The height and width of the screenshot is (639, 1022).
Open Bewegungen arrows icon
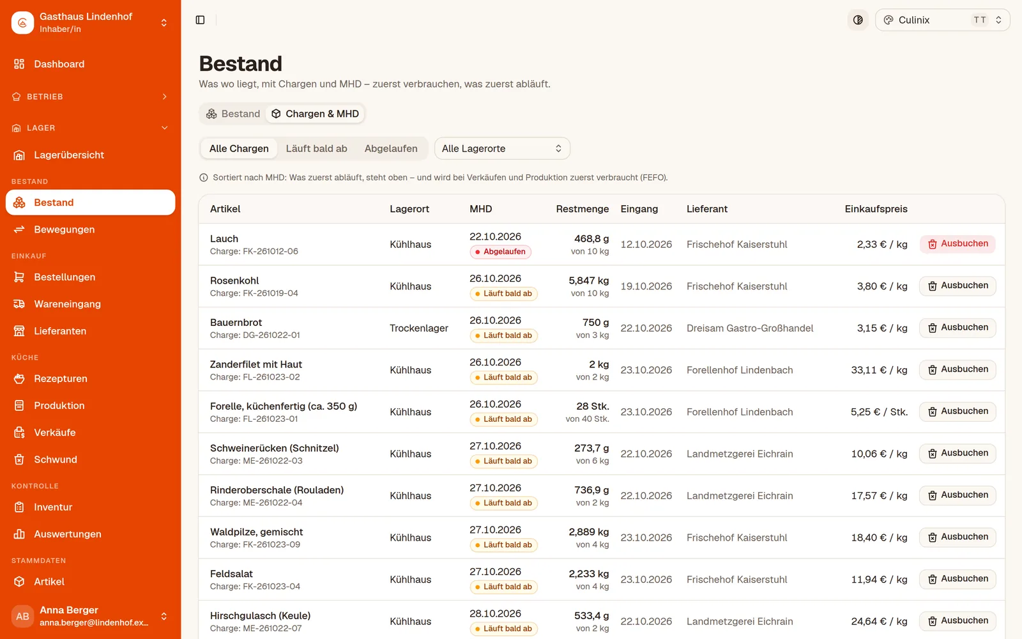19,229
